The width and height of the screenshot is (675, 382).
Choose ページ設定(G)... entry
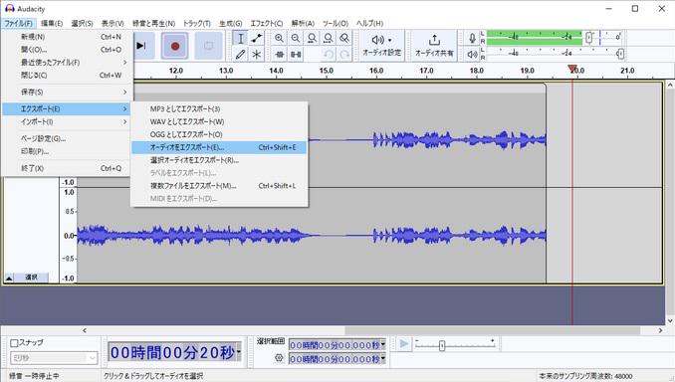(67, 138)
